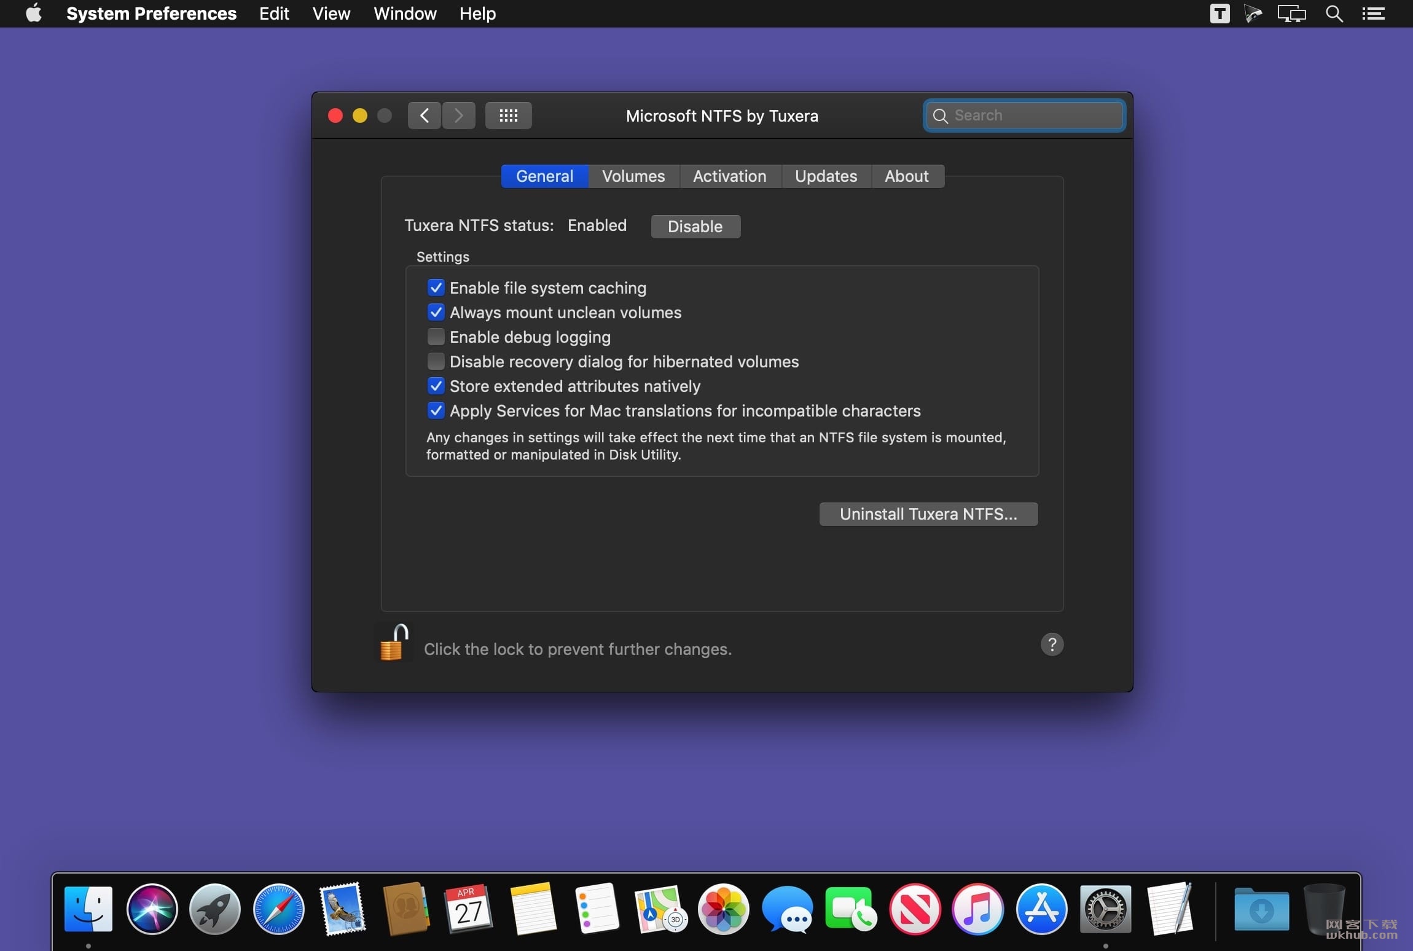This screenshot has width=1413, height=951.
Task: Show all preferences via the grid icon
Action: (508, 115)
